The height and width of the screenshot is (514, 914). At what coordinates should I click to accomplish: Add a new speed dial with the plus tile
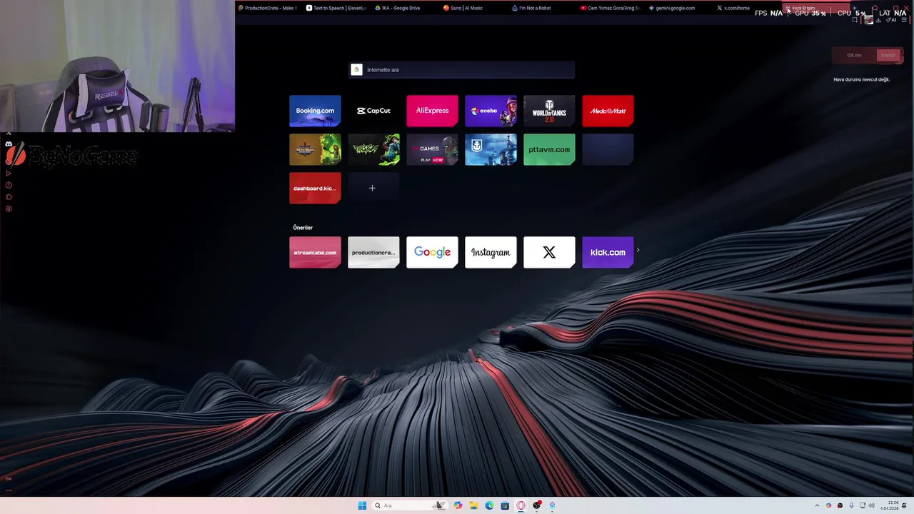point(373,188)
